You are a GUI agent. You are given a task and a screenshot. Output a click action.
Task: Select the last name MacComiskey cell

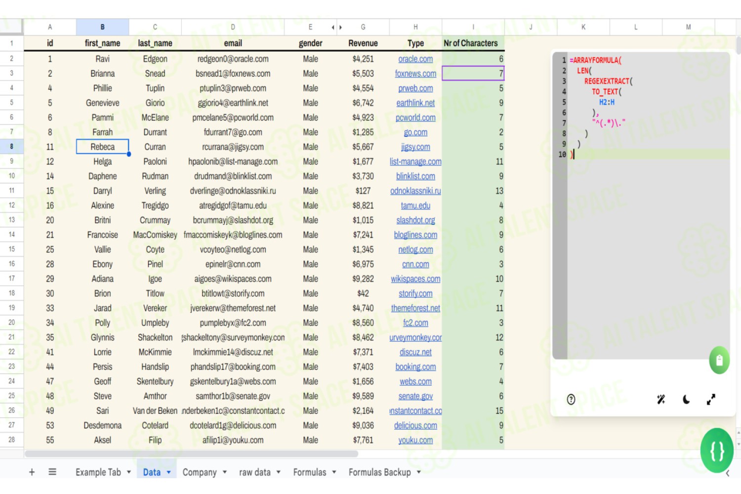155,235
